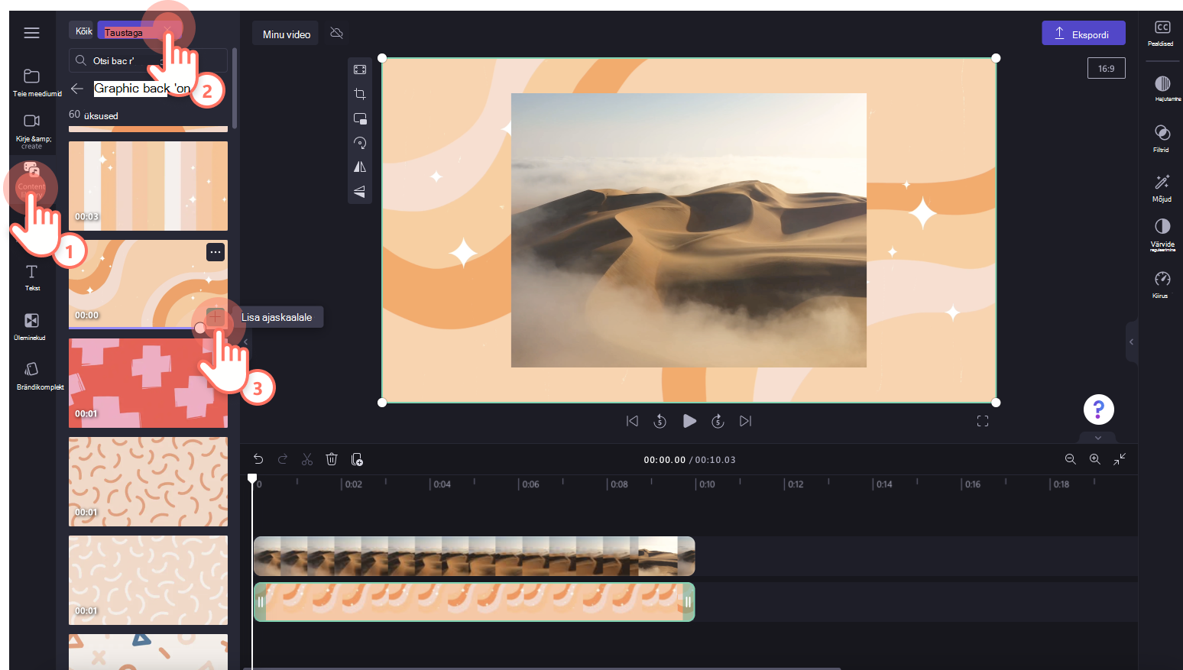
Task: Select the crop tool
Action: [360, 94]
